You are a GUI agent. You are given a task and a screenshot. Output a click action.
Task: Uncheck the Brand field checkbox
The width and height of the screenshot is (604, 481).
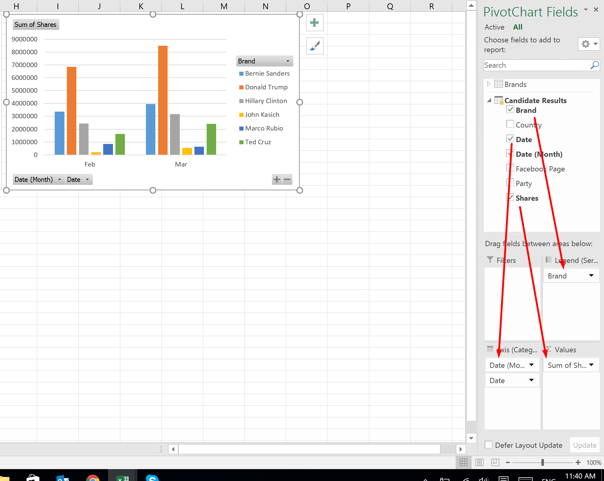coord(510,109)
